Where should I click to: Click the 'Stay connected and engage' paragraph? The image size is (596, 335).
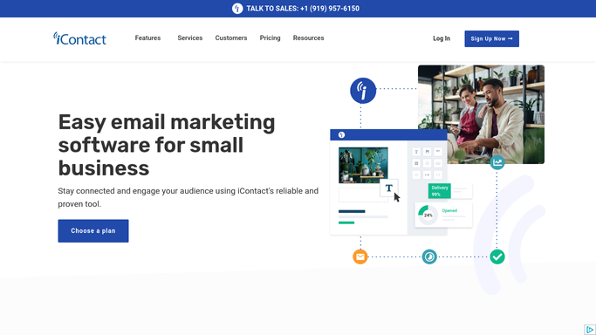188,197
